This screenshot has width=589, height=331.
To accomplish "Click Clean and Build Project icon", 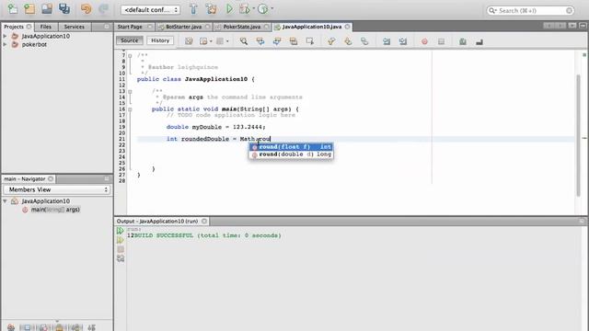I will 211,9.
